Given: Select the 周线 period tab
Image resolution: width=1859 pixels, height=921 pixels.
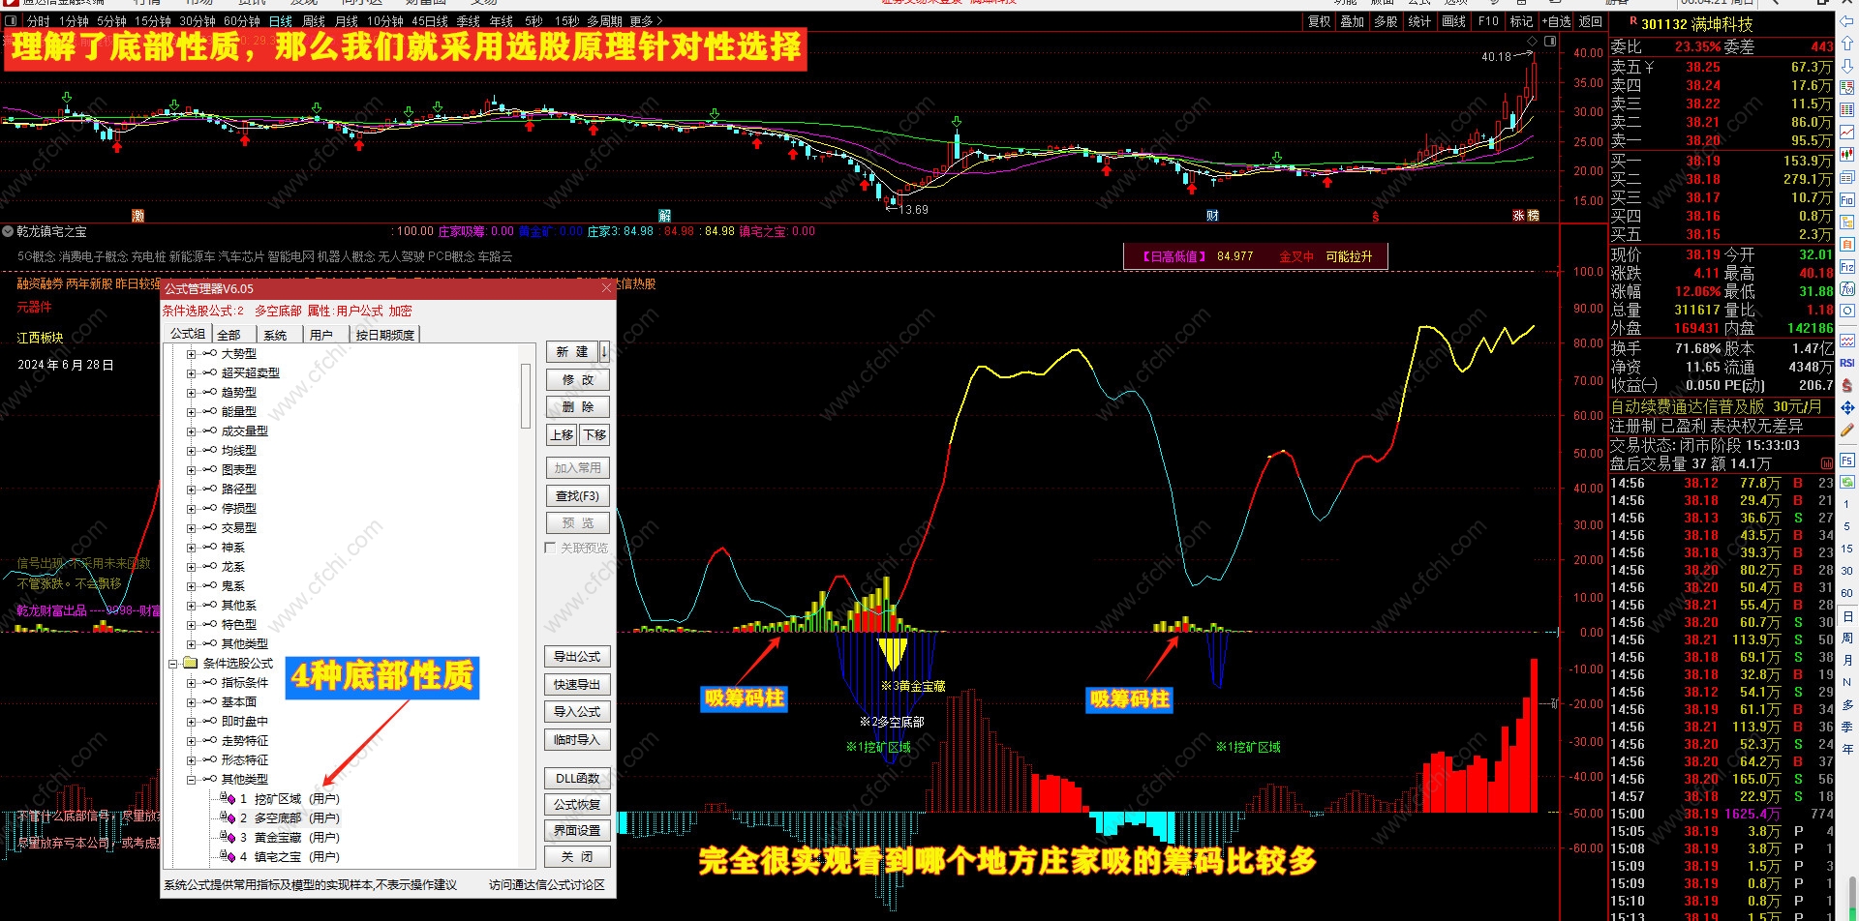Looking at the screenshot, I should 314,20.
